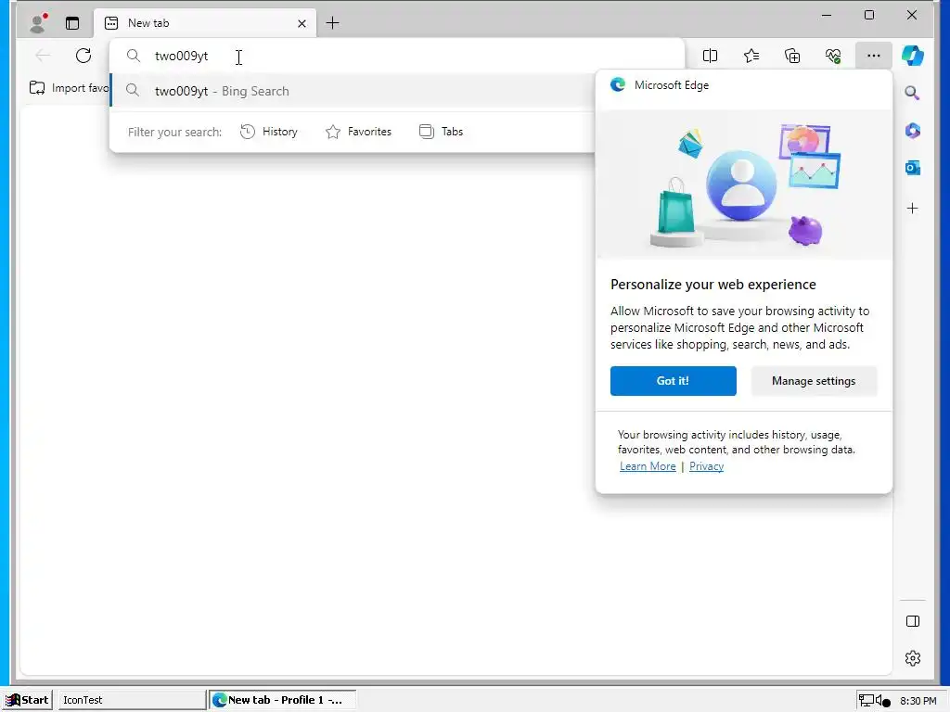The height and width of the screenshot is (712, 950).
Task: Open Split screen view
Action: tap(710, 56)
